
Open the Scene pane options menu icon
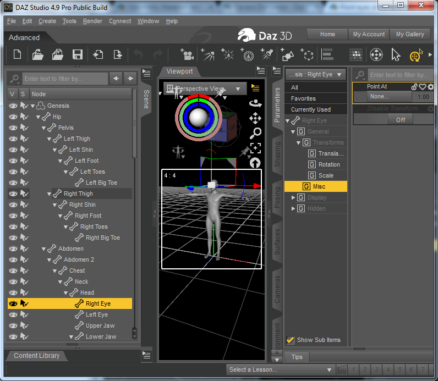tap(146, 73)
